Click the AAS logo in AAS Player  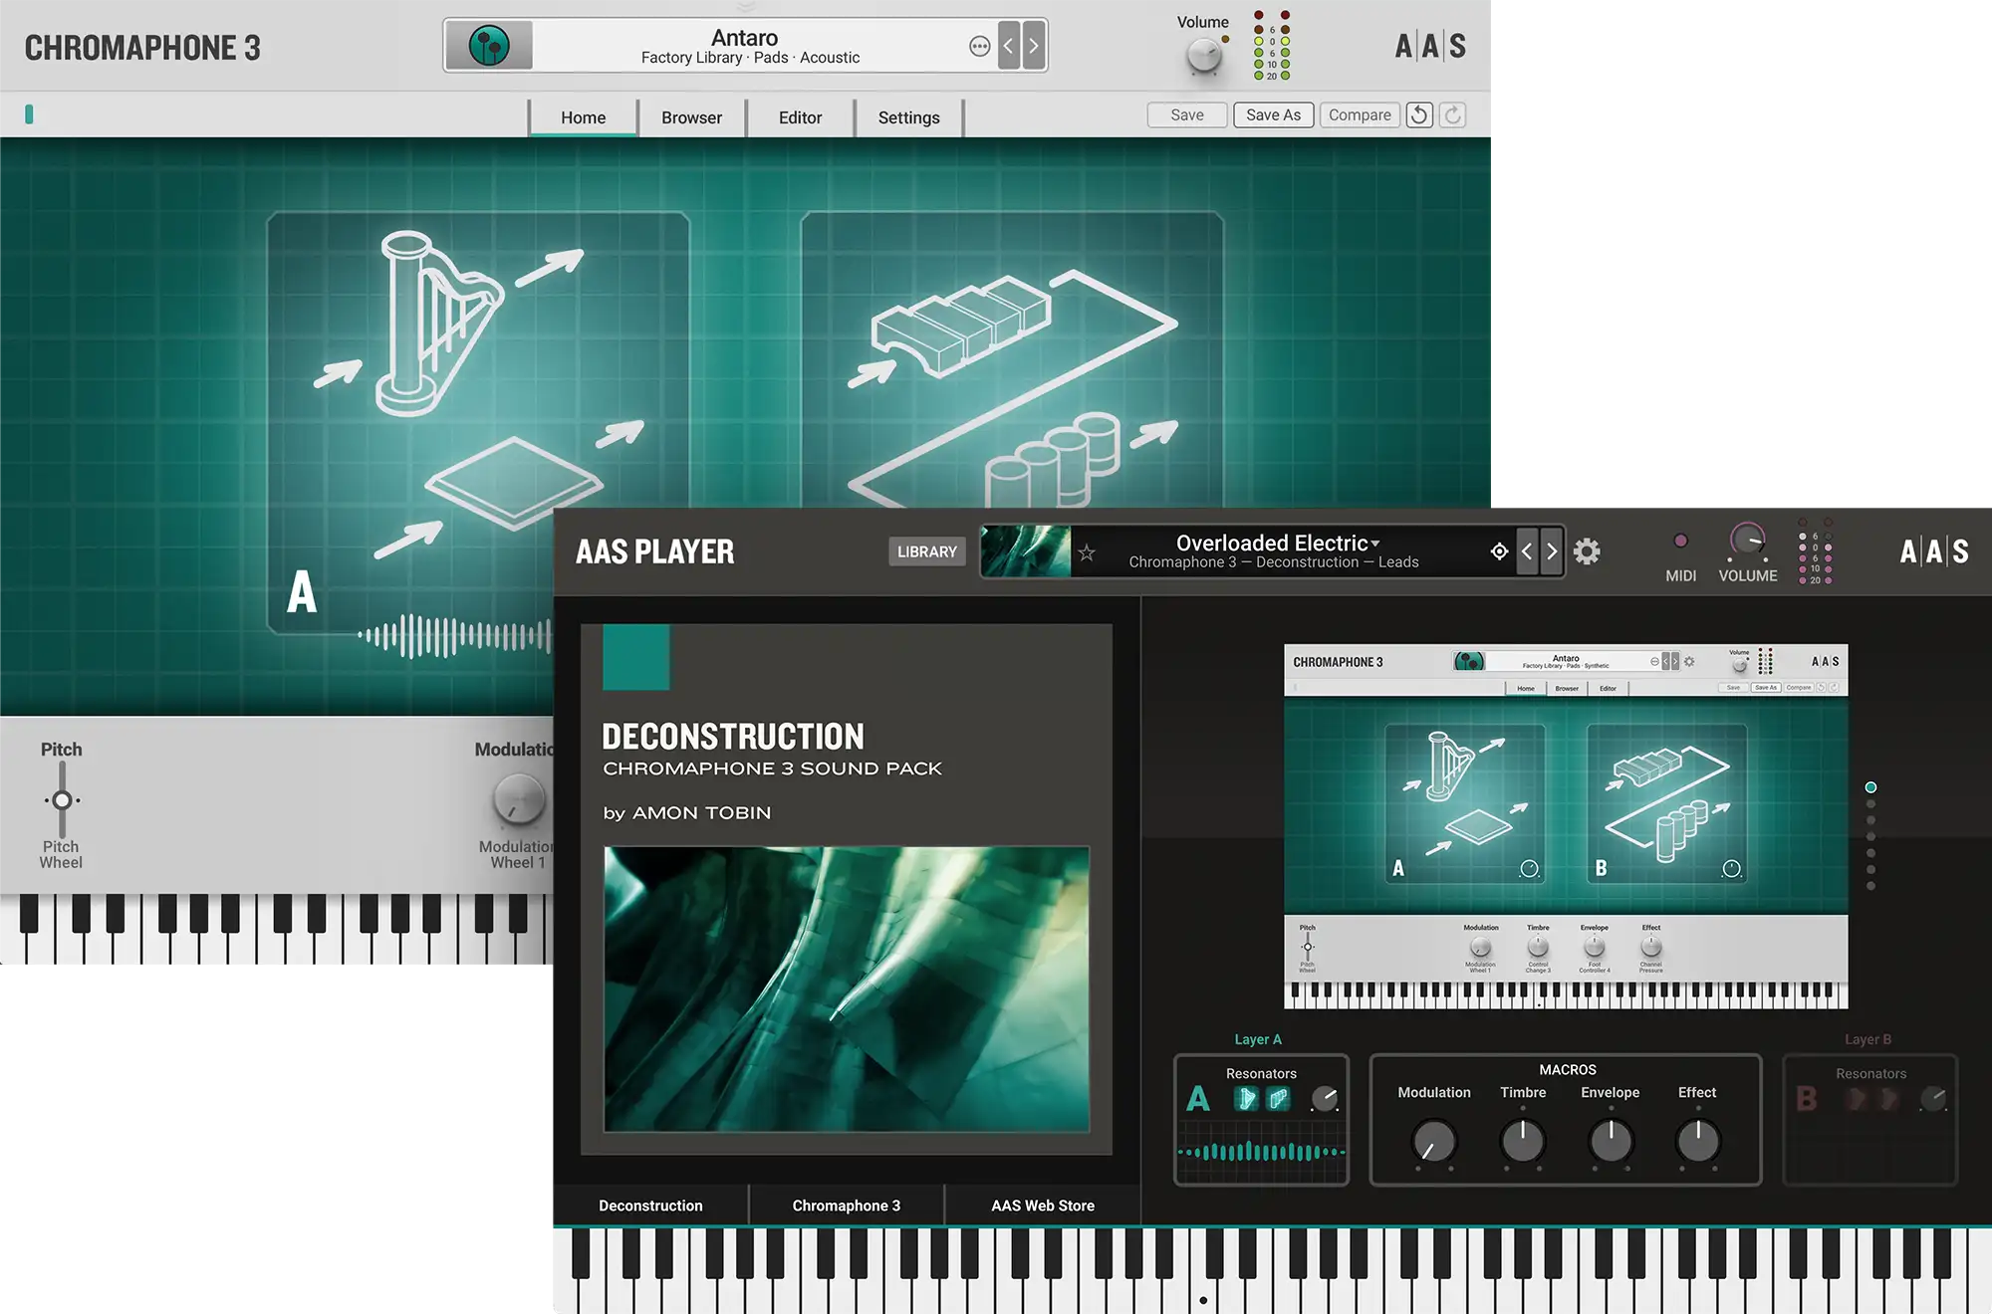pyautogui.click(x=1934, y=551)
